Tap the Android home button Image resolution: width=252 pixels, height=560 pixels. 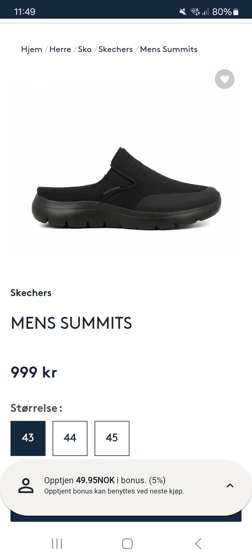(x=127, y=543)
